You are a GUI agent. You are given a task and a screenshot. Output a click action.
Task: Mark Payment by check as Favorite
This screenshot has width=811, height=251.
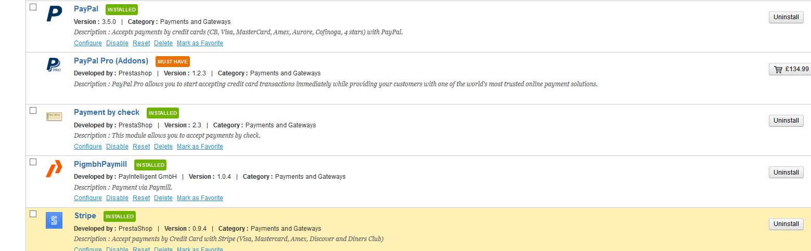200,147
